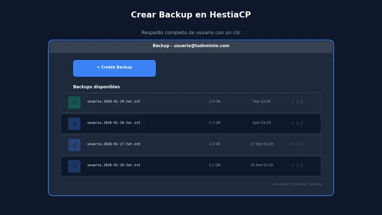Click the '17 Ene 03:20' date
Viewport: 382px width, 215px height.
262,144
